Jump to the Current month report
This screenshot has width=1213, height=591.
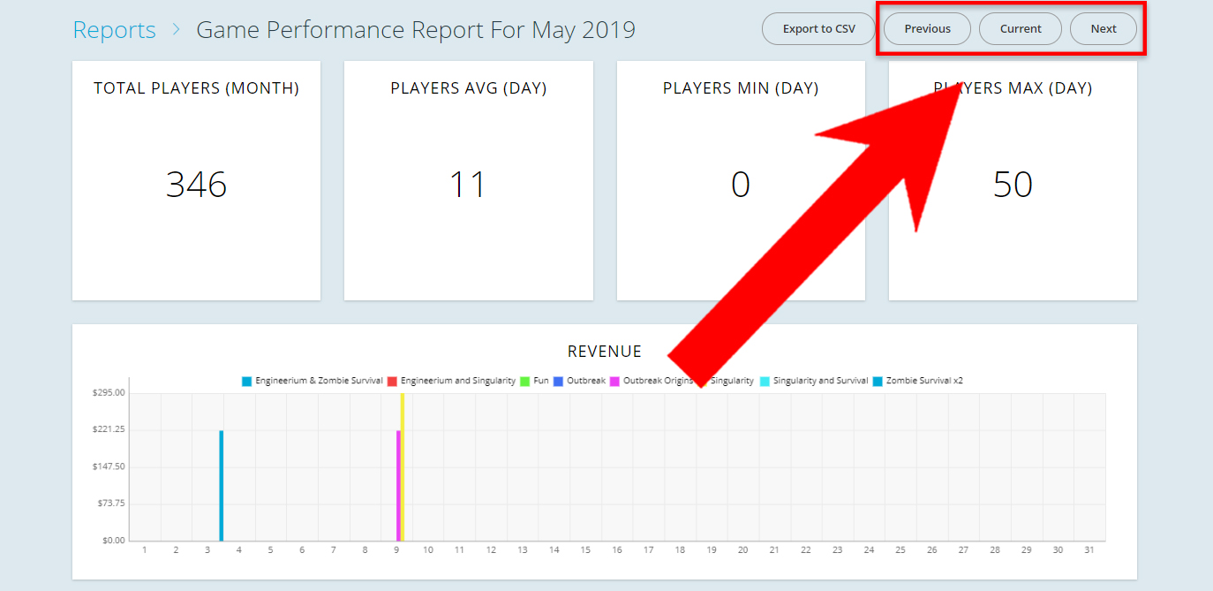pyautogui.click(x=1021, y=29)
